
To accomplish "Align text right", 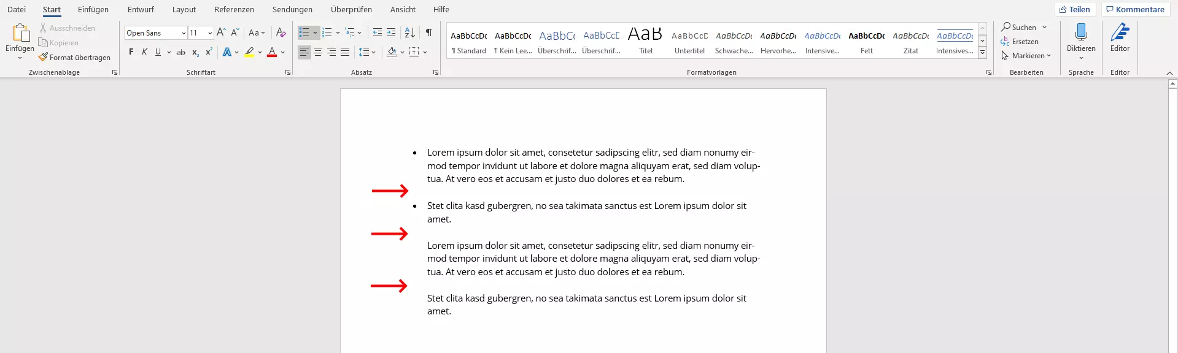I will 331,52.
